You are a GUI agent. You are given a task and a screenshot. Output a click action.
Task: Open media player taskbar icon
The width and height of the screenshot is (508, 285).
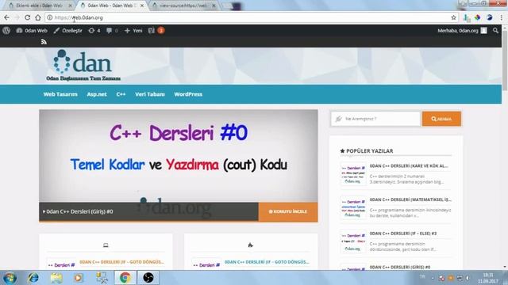click(79, 278)
